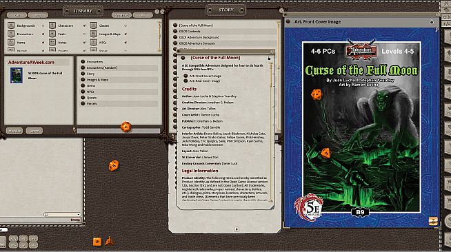Click the Library module search field
451x252 pixels.
point(118,131)
